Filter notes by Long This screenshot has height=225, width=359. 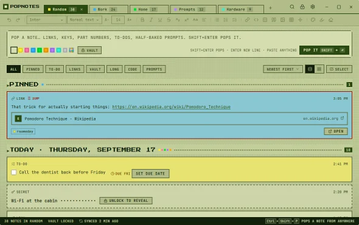point(114,69)
